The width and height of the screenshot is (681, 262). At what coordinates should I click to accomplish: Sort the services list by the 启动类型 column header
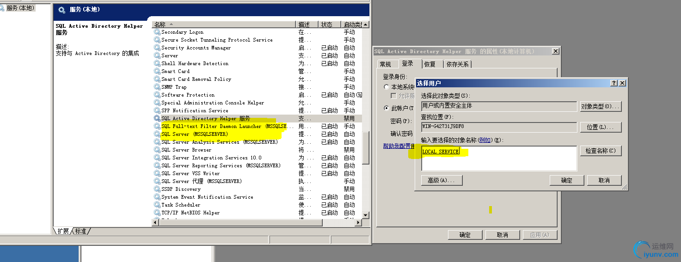click(x=351, y=24)
